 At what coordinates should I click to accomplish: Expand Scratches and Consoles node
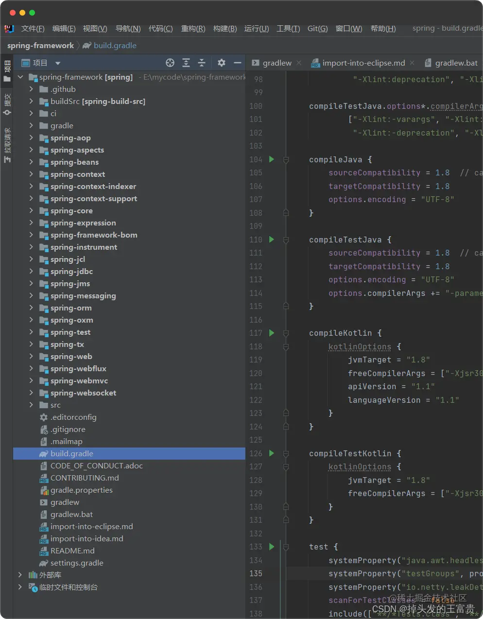click(20, 587)
